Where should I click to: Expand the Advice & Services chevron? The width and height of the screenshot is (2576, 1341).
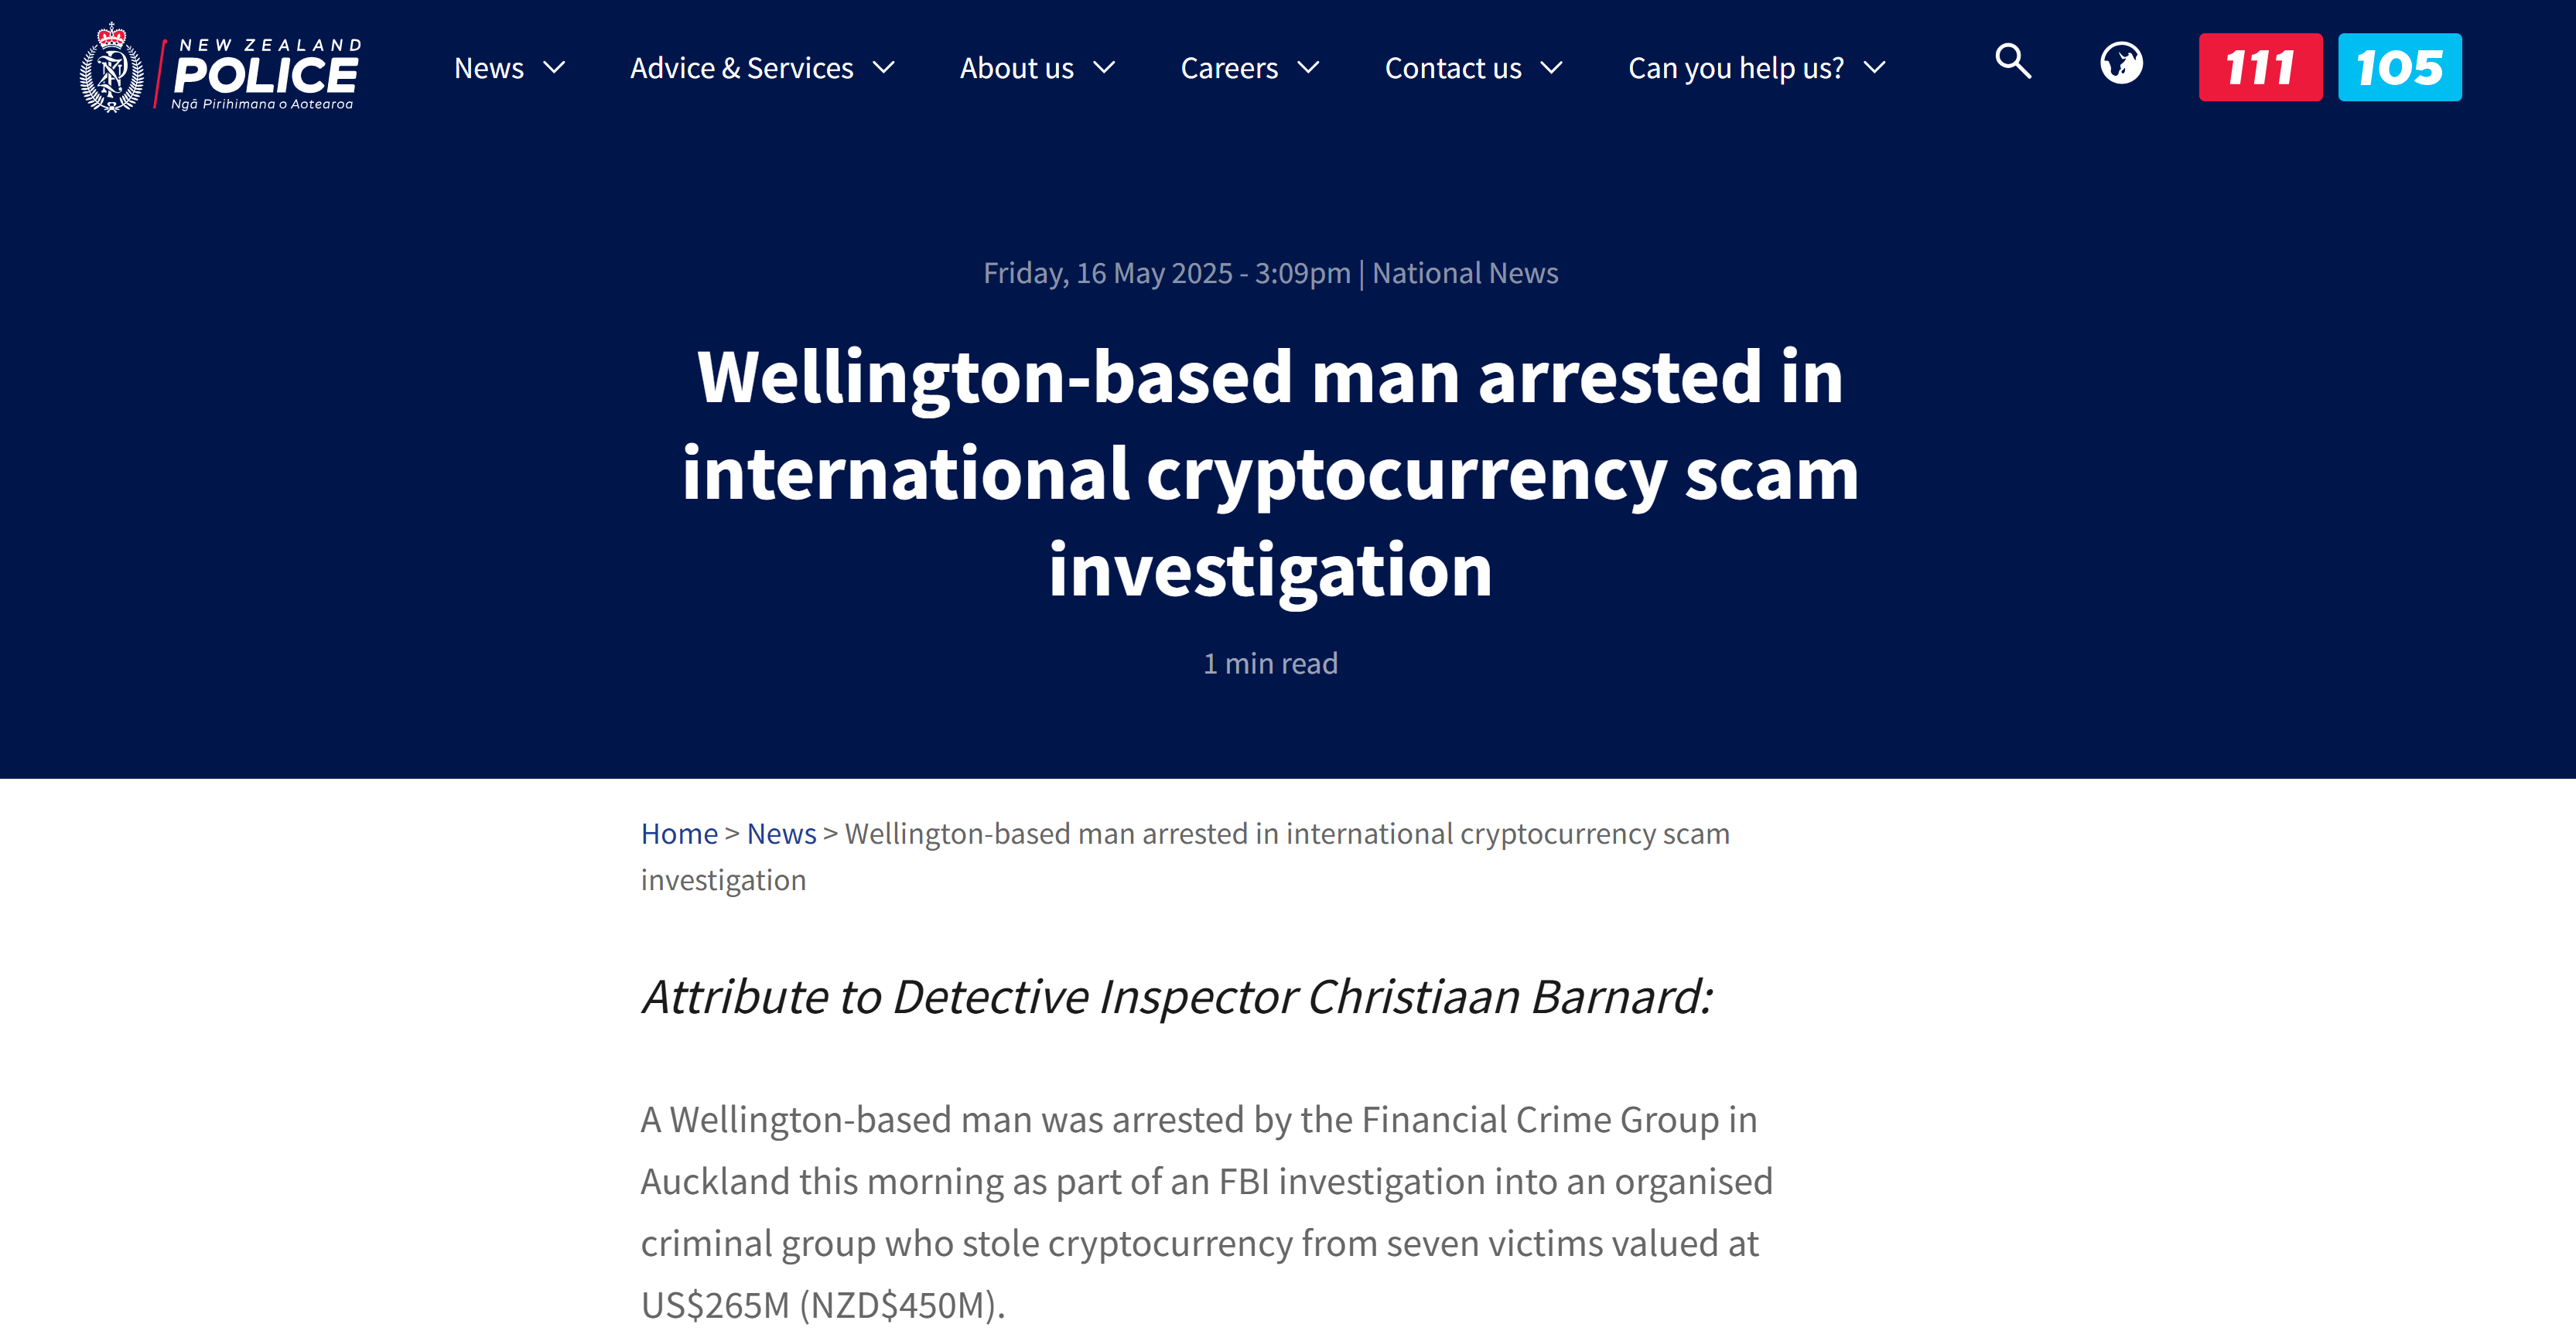884,68
